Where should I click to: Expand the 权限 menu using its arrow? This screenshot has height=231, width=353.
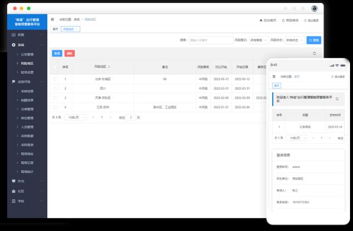click(x=41, y=35)
